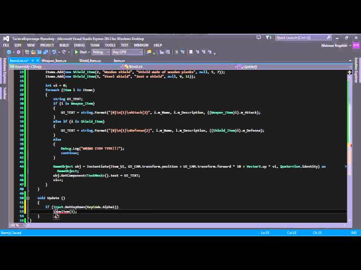Click the Quick Launch search magnifier icon
Viewport: 361px width, 270px height.
(x=329, y=38)
